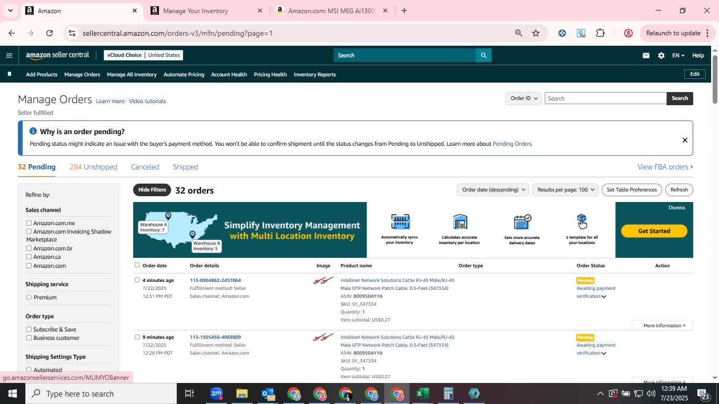Open Calculator from the taskbar
The height and width of the screenshot is (404, 719).
click(x=448, y=393)
